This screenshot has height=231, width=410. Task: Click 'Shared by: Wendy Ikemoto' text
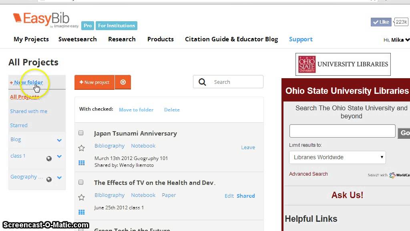pyautogui.click(x=124, y=165)
